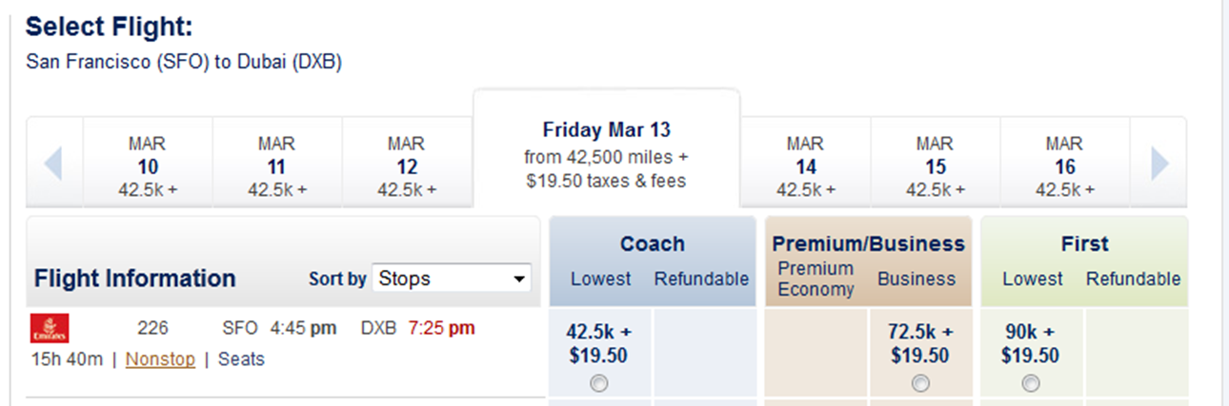Click the Premium/Business column header
Image resolution: width=1229 pixels, height=406 pixels.
pyautogui.click(x=868, y=244)
